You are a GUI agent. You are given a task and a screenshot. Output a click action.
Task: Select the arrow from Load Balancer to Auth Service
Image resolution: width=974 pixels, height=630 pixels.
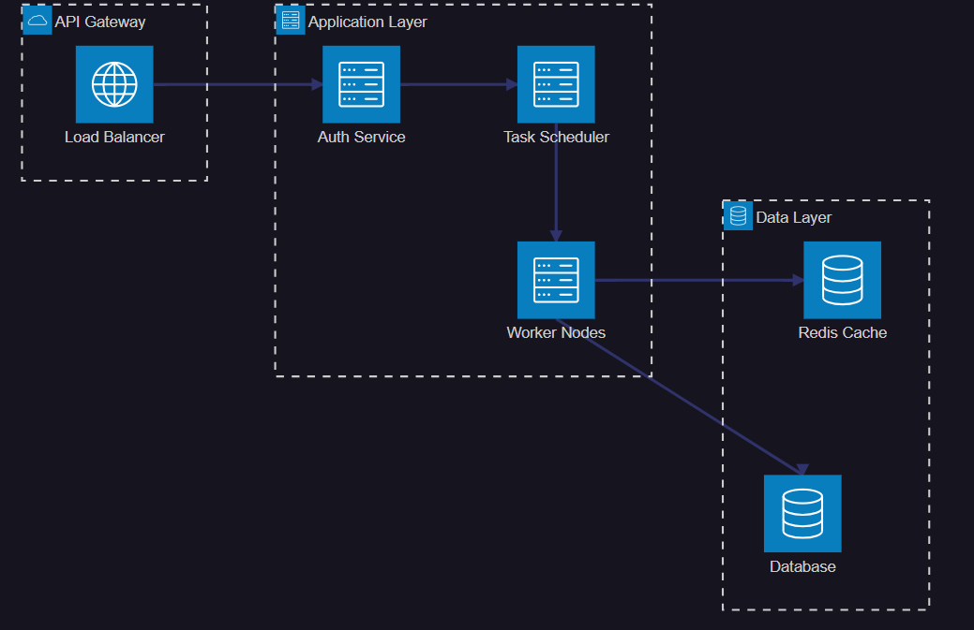pyautogui.click(x=238, y=84)
